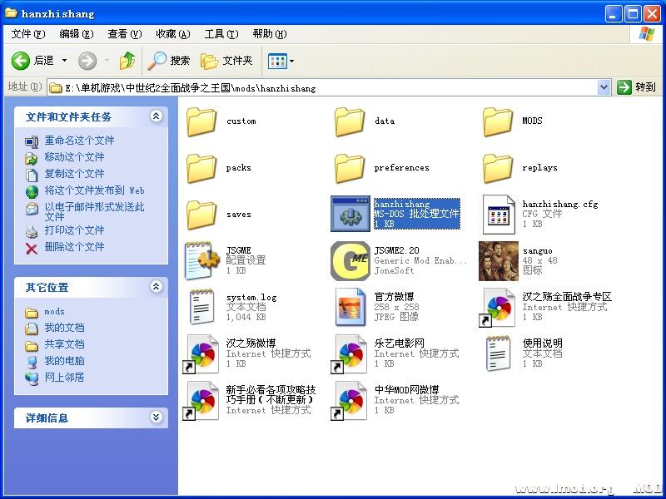Open the address bar dropdown arrow
This screenshot has width=666, height=499.
point(604,86)
